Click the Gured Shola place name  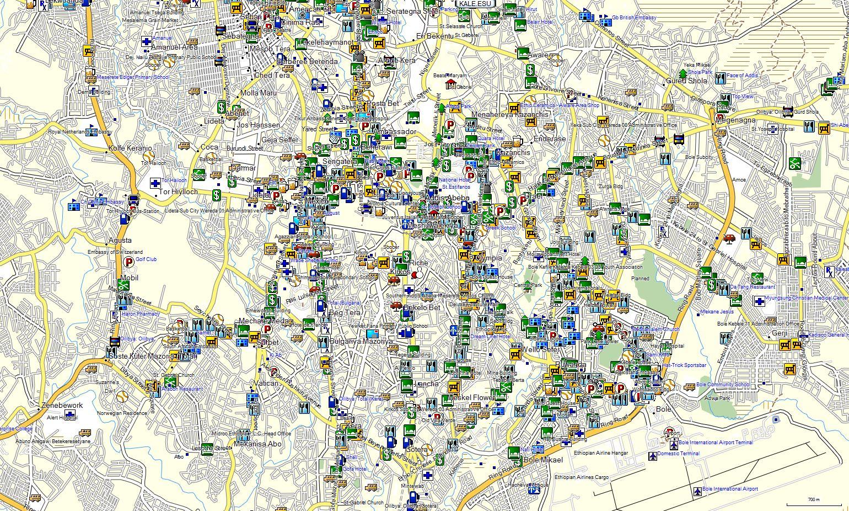[687, 81]
